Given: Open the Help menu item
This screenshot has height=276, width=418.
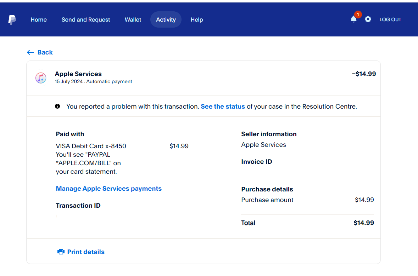Looking at the screenshot, I should pos(197,20).
